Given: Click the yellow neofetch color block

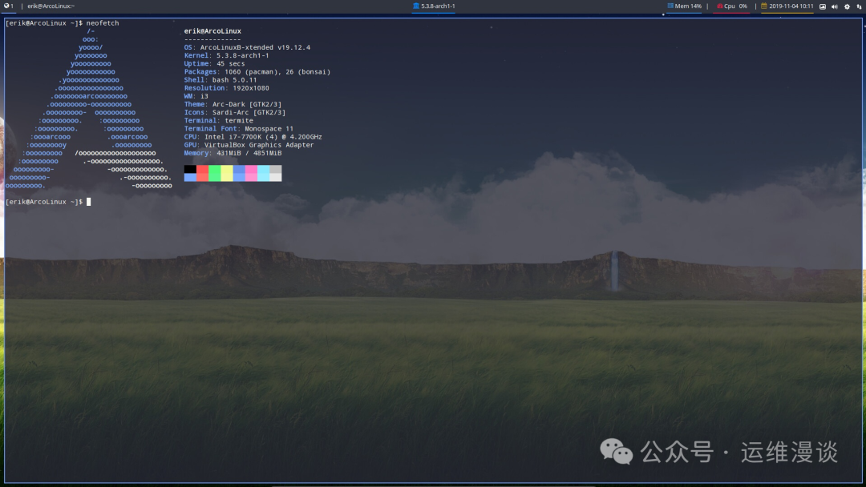Looking at the screenshot, I should (x=226, y=173).
